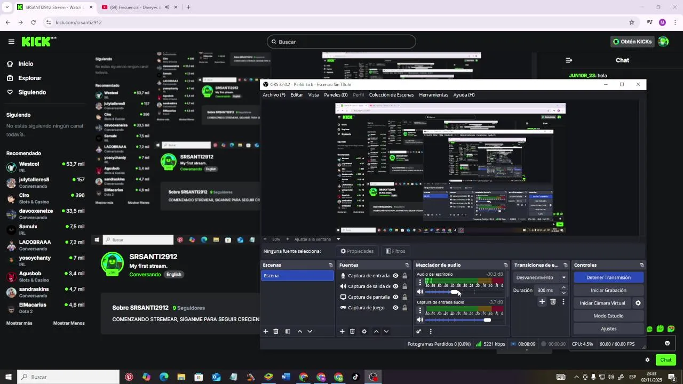Image resolution: width=683 pixels, height=384 pixels.
Task: Delete selected scene with trash icon
Action: (276, 331)
